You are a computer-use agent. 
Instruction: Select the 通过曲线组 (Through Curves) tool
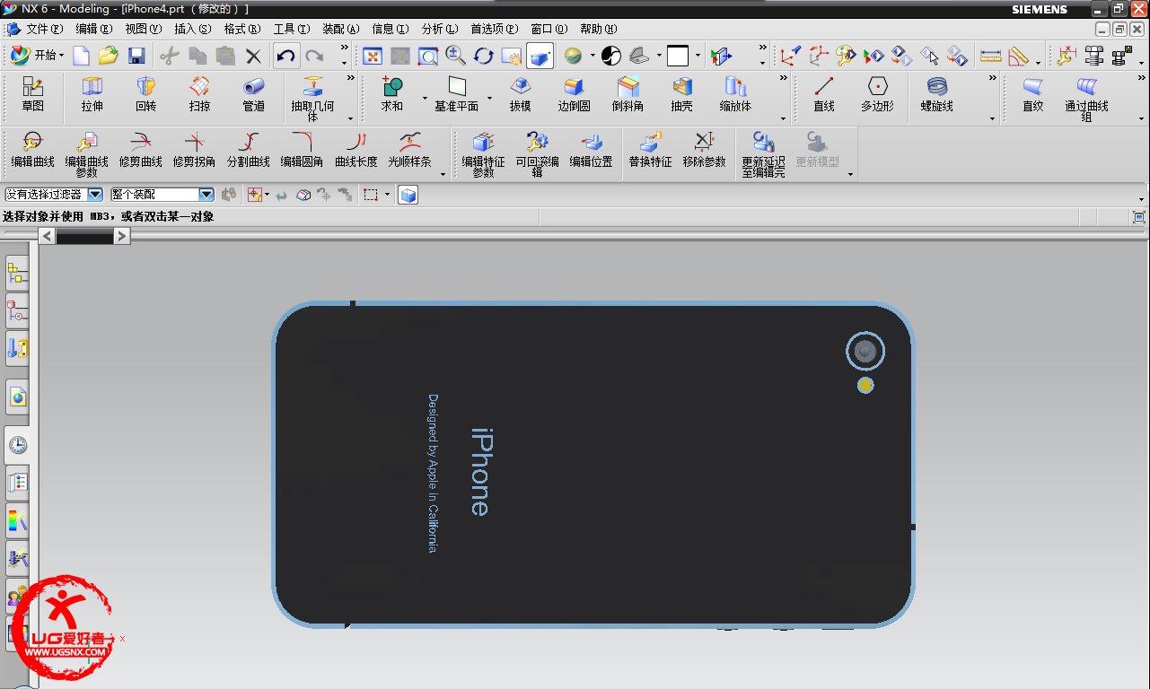pos(1086,99)
